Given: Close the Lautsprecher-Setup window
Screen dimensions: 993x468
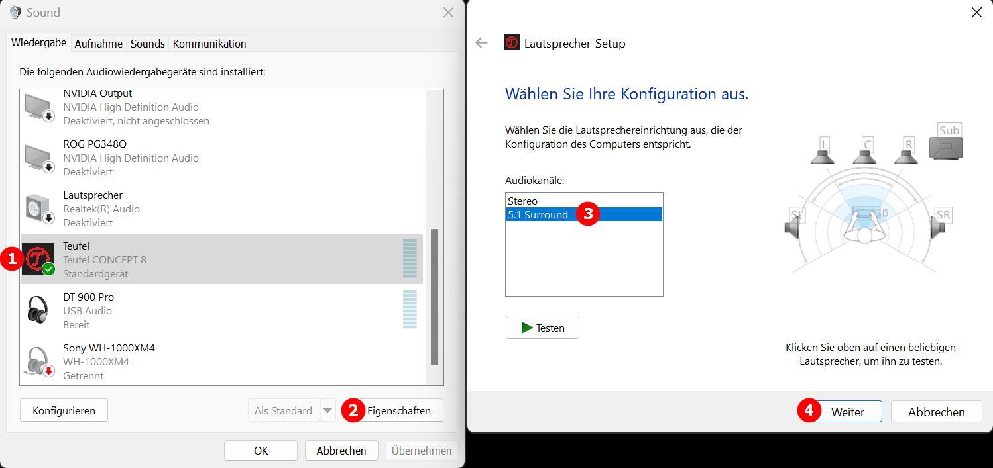Looking at the screenshot, I should pos(976,12).
